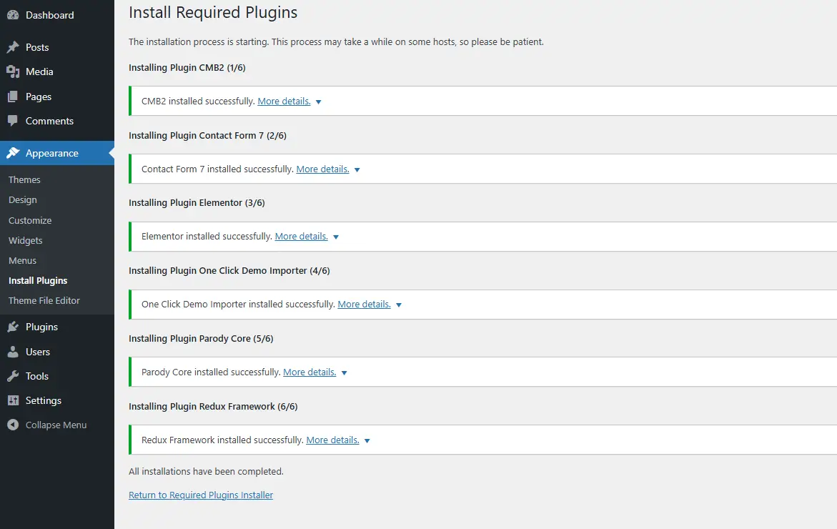Click the Tools wrench icon

(13, 376)
